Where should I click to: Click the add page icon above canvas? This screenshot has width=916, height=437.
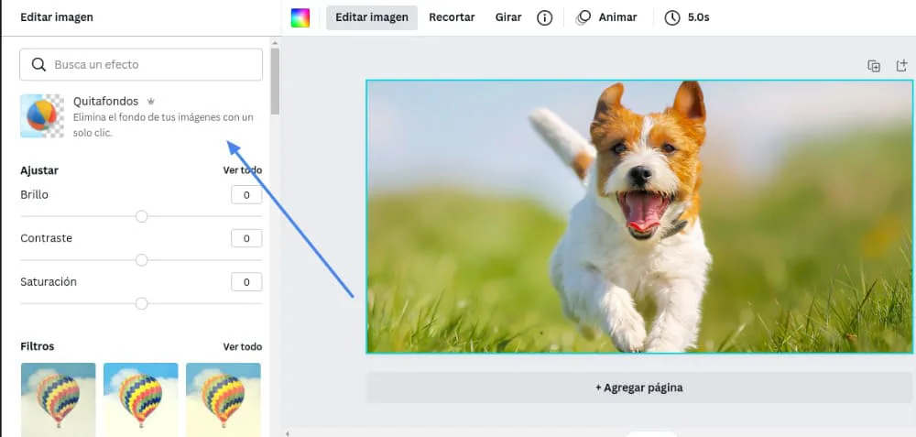(902, 66)
